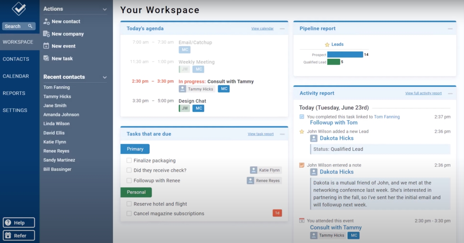Viewport: 464px width, 243px height.
Task: Collapse the Actions section
Action: point(104,8)
